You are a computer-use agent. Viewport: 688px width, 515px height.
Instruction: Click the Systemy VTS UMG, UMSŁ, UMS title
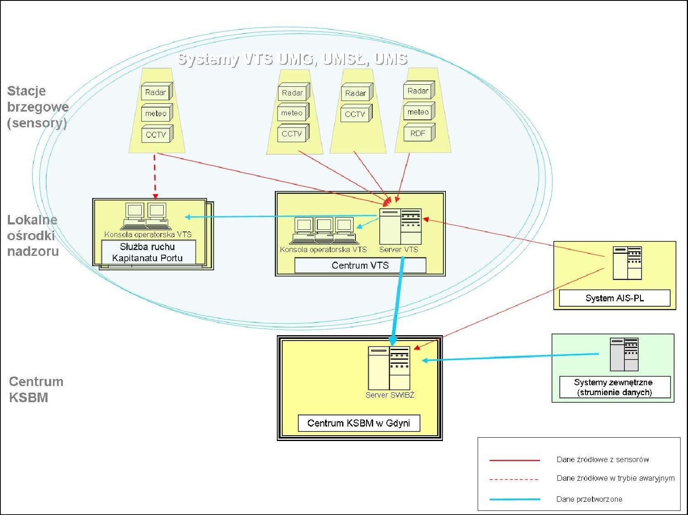click(x=293, y=59)
